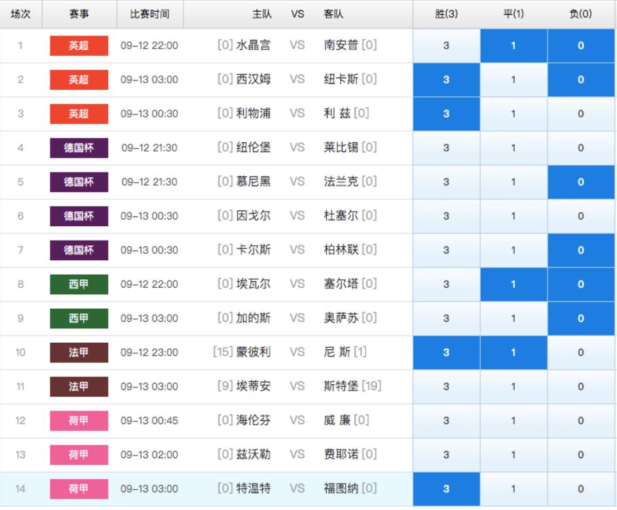Click home team 利物浦

[x=253, y=113]
